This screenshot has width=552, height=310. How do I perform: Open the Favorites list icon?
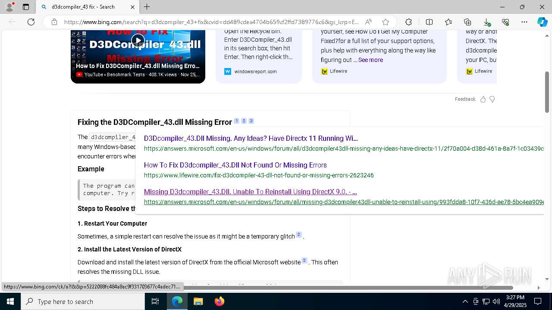[448, 22]
